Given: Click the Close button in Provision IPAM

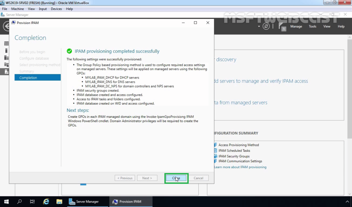Looking at the screenshot, I should [x=176, y=178].
